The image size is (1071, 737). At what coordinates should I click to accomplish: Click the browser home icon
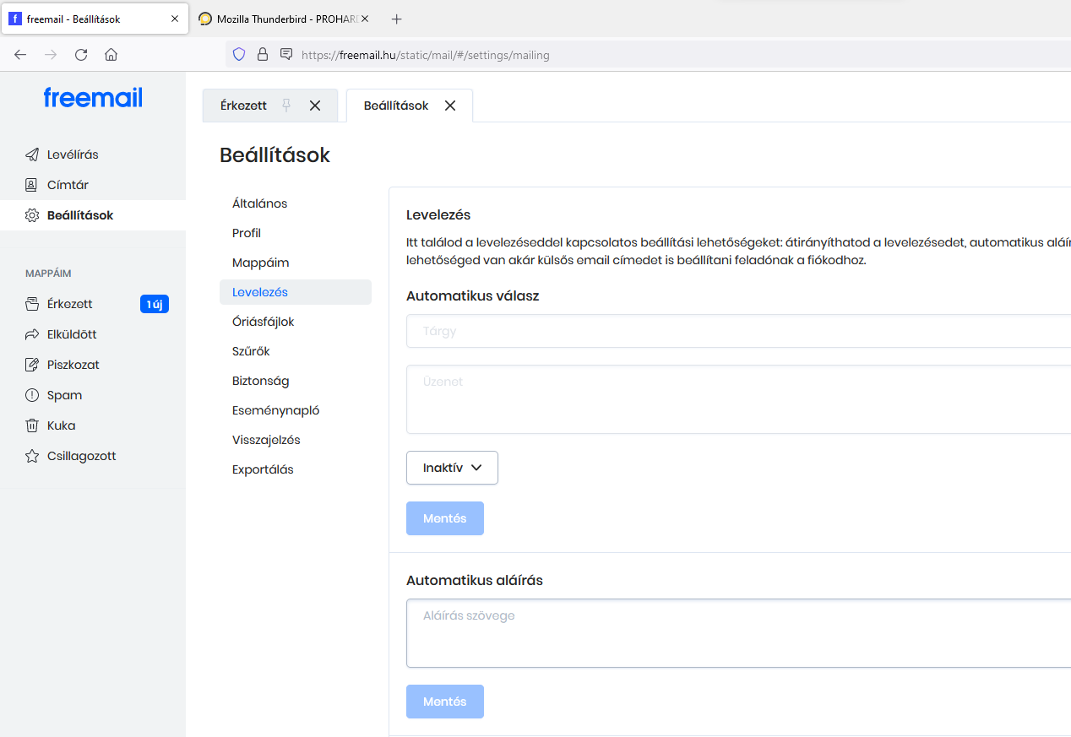pyautogui.click(x=111, y=55)
